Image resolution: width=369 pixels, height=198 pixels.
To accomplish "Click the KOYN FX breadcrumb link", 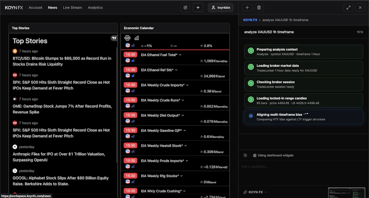I will [250, 20].
